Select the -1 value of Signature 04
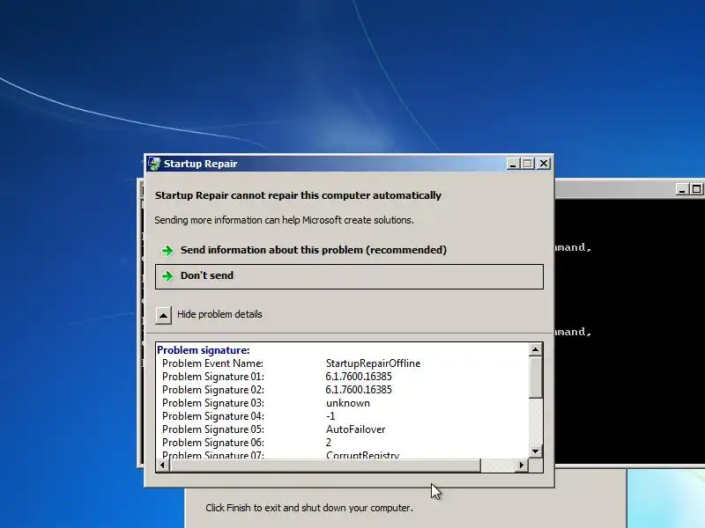This screenshot has width=705, height=528. click(x=330, y=416)
